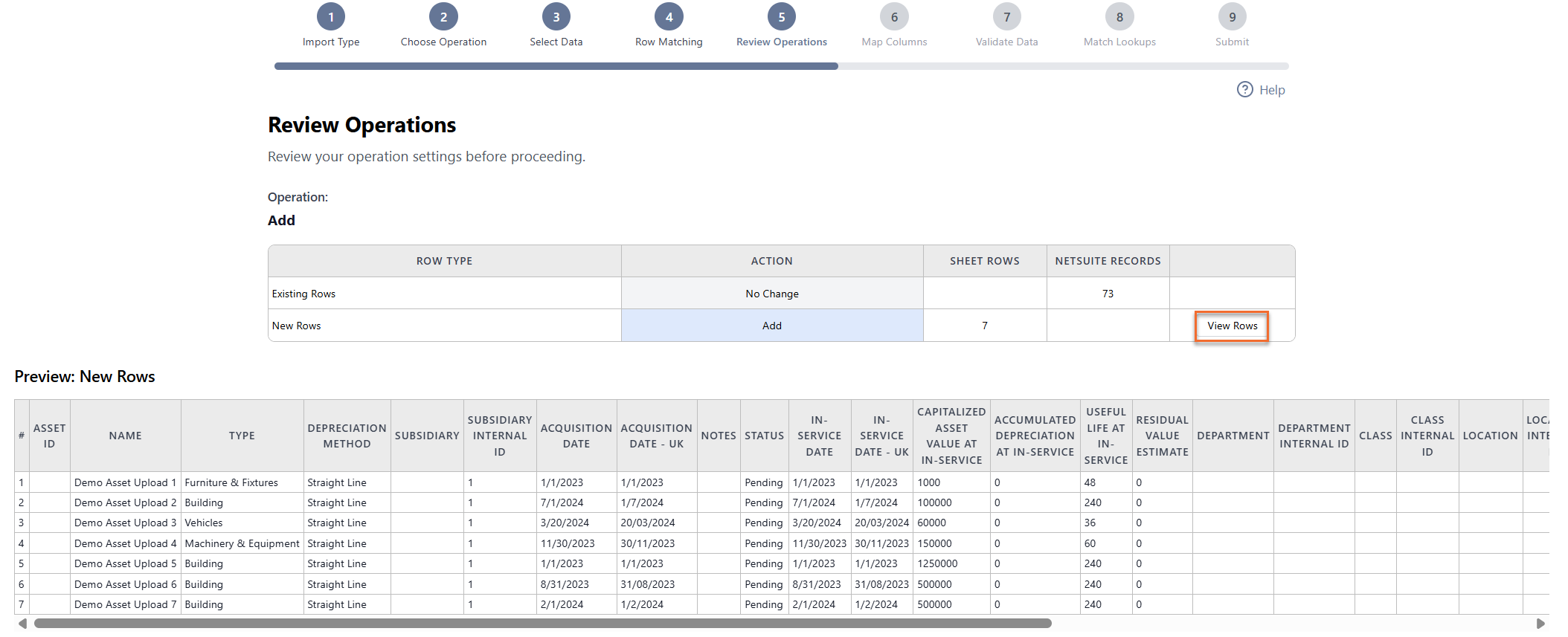The width and height of the screenshot is (1568, 637).
Task: Open step 4 Row Matching circle
Action: 669,17
